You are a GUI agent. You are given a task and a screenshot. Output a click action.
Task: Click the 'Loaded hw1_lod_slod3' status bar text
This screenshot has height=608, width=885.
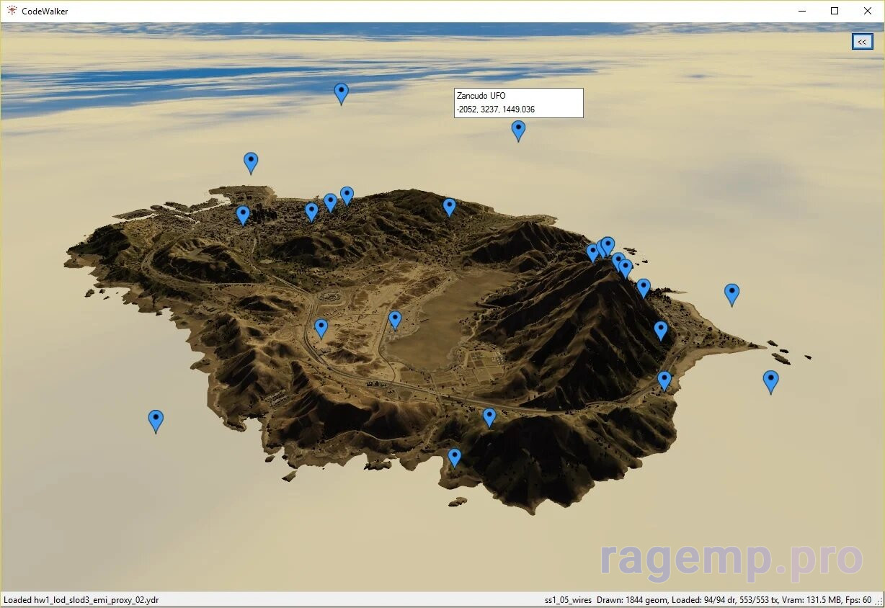[x=81, y=600]
